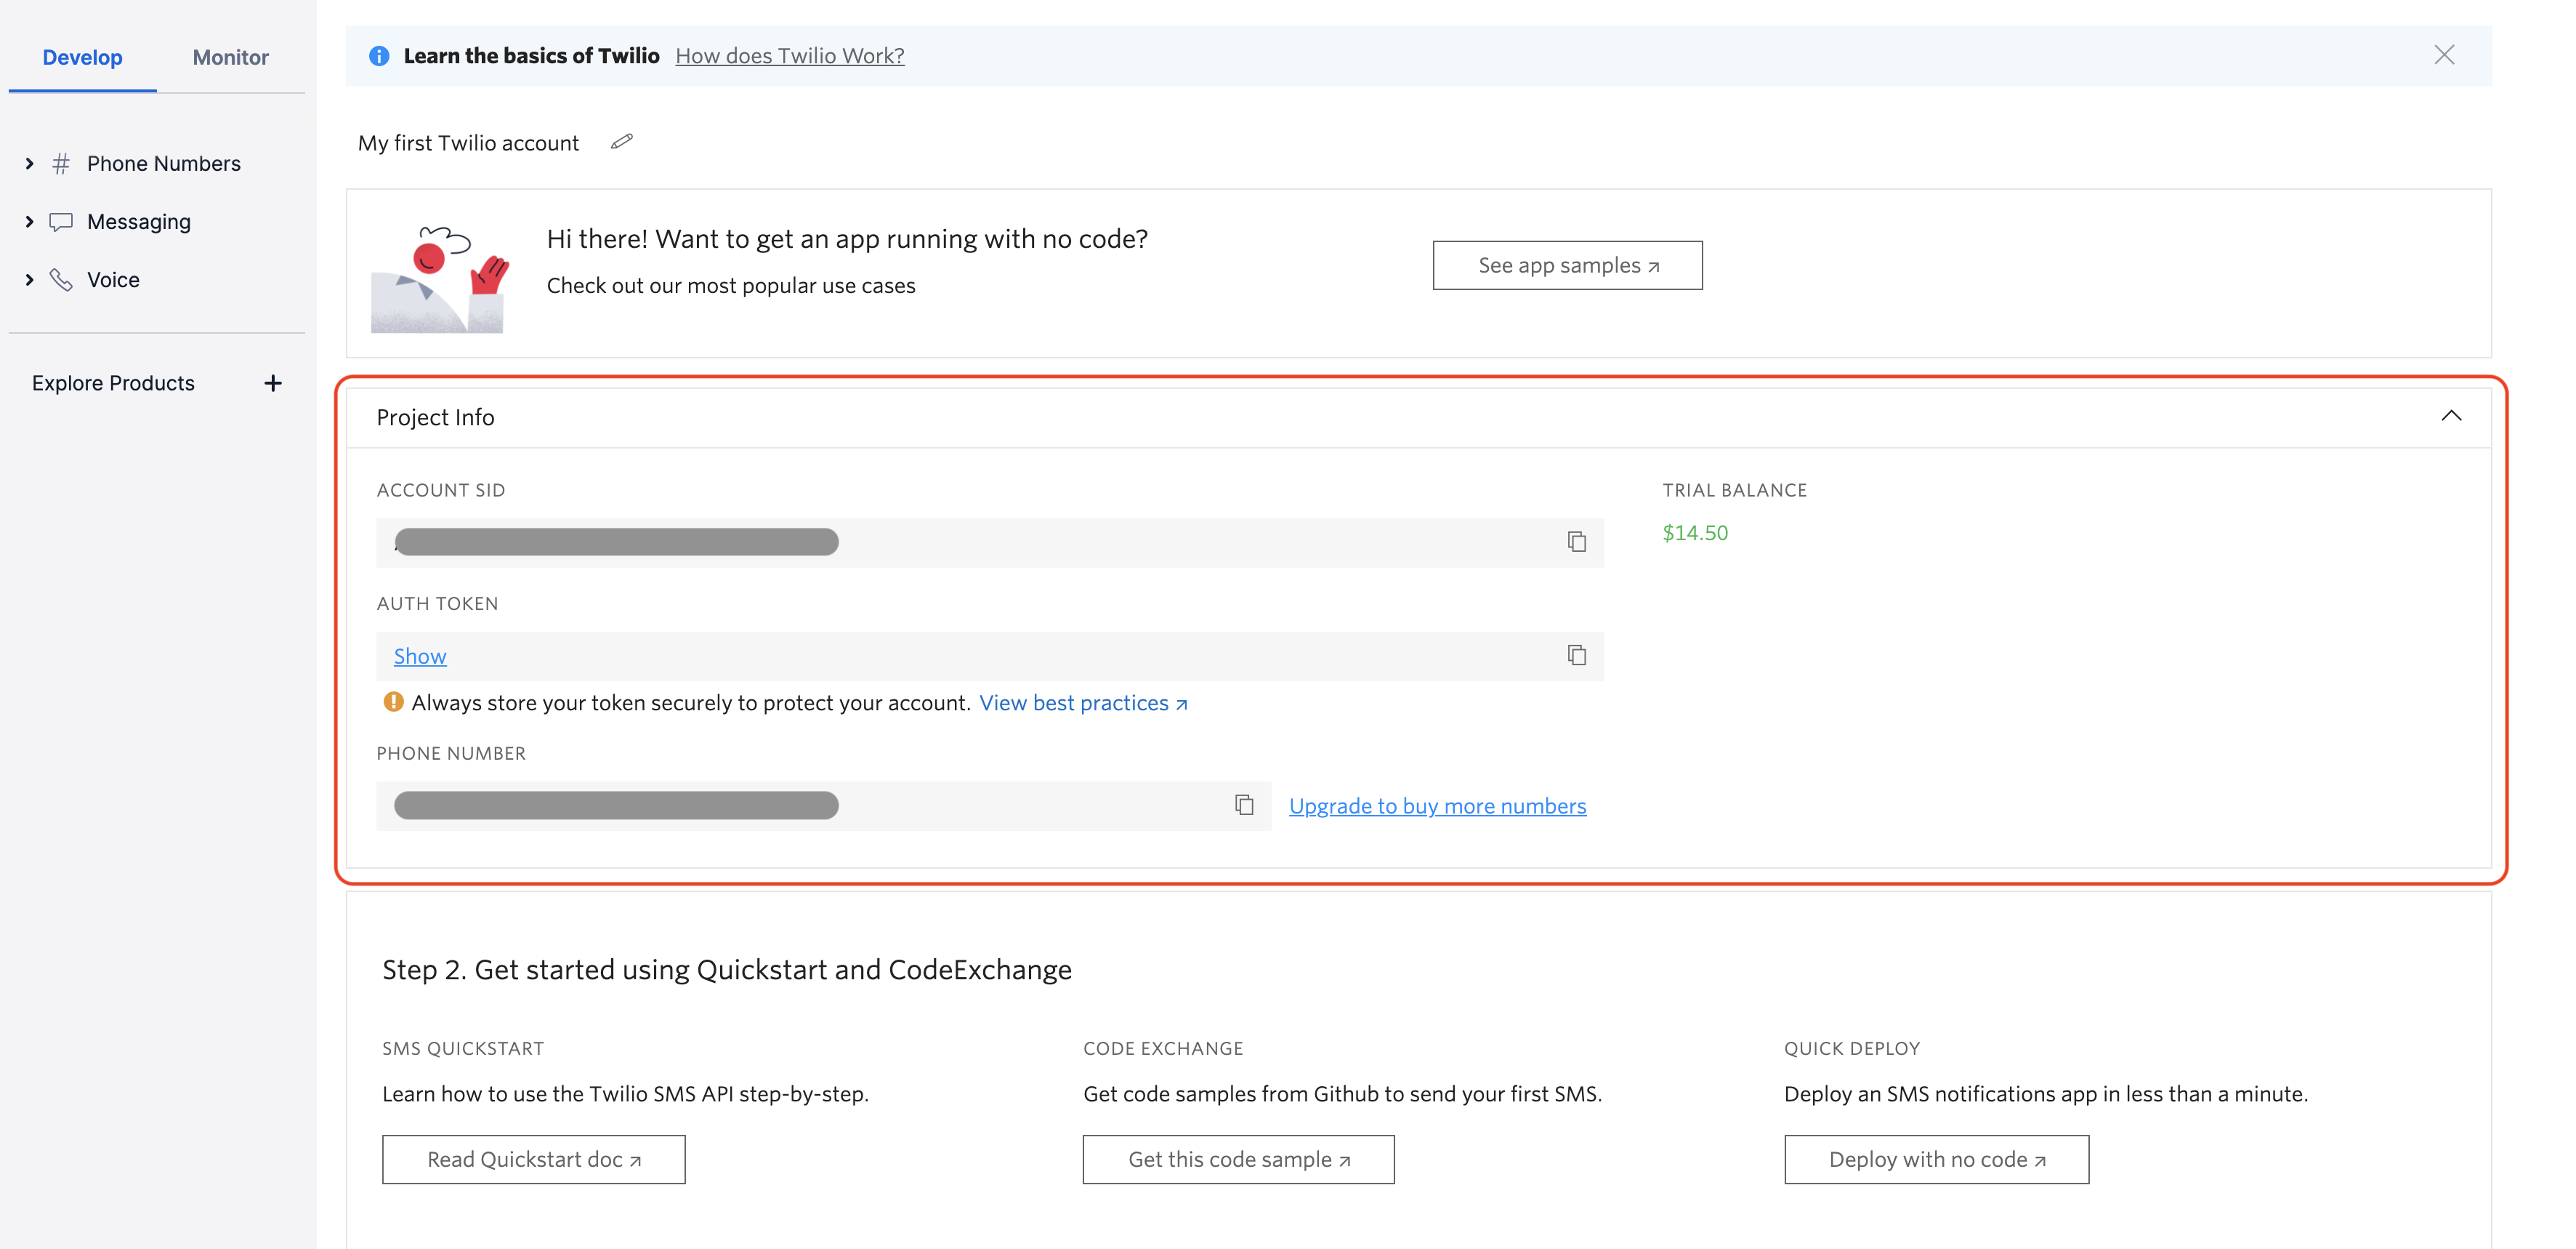Click the Voice phone handset icon
The height and width of the screenshot is (1249, 2576).
61,279
